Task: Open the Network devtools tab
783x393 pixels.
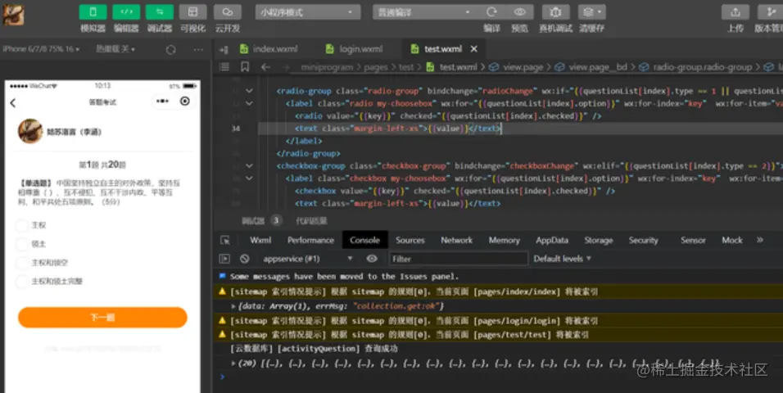Action: 456,240
